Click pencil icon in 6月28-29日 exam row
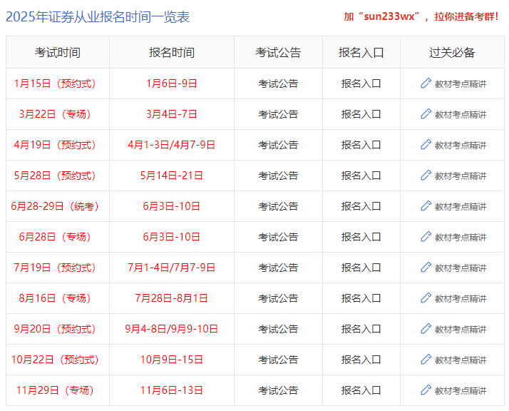The width and height of the screenshot is (509, 411). point(426,206)
